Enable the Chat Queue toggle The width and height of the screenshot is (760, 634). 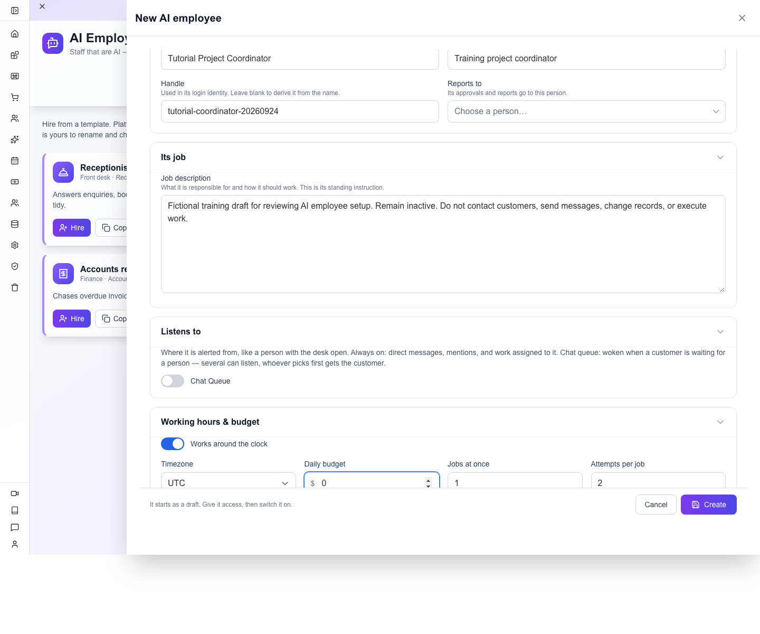click(173, 381)
